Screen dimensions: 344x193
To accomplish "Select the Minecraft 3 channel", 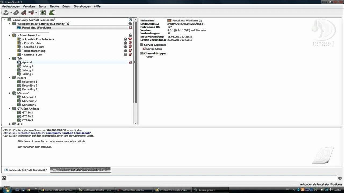I will click(29, 105).
